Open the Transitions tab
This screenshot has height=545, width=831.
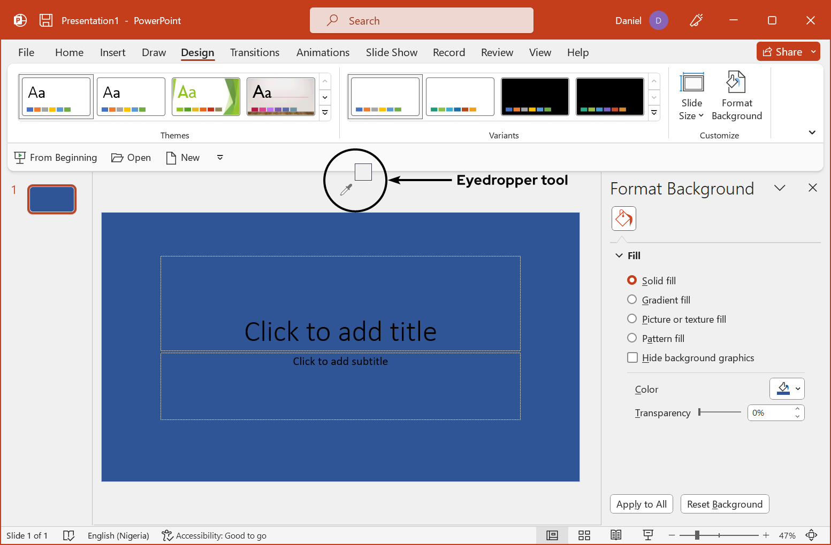coord(255,52)
